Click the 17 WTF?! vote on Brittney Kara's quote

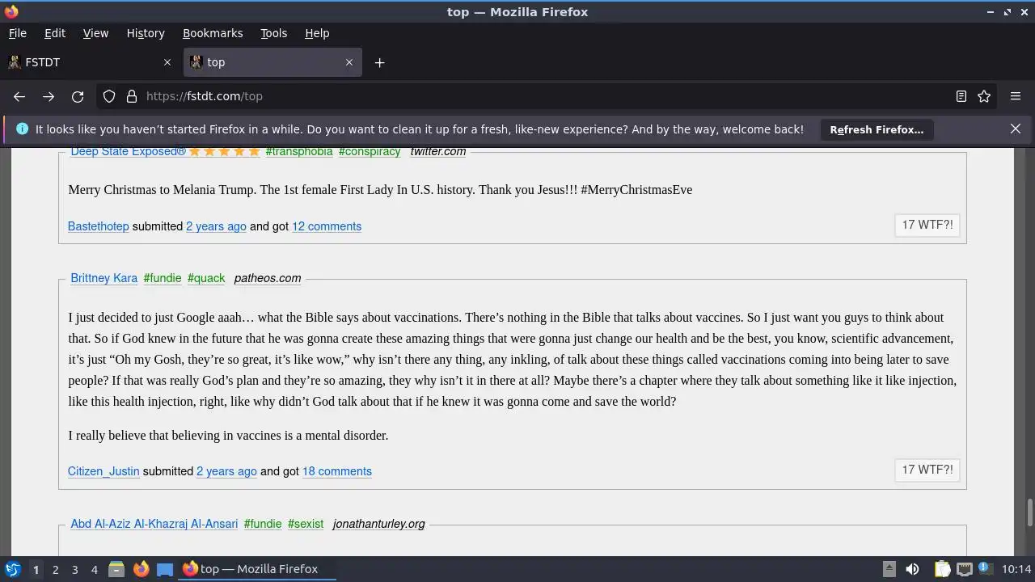(927, 470)
